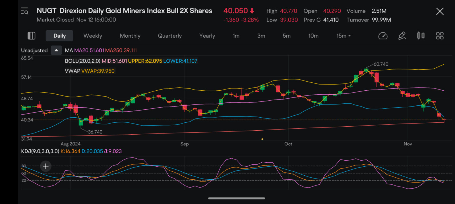Switch to the Quarterly timeframe

(170, 36)
